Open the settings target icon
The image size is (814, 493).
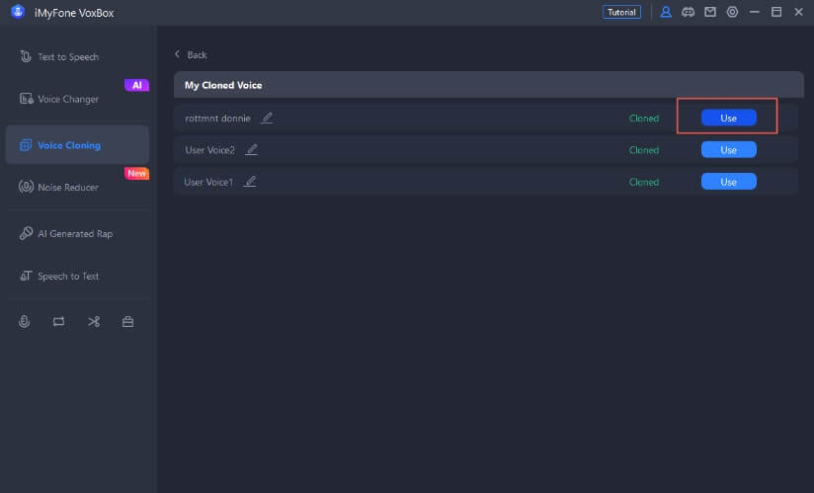point(732,12)
